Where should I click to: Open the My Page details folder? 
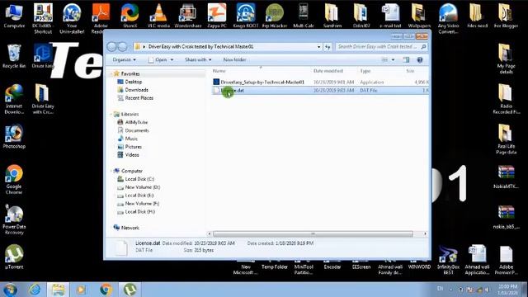[506, 59]
